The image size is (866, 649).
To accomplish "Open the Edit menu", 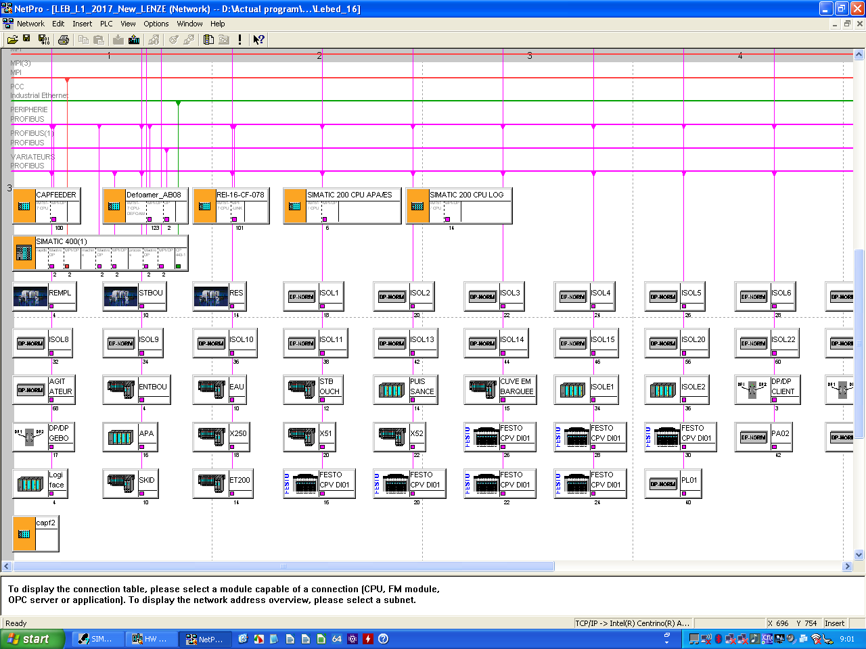I will pos(58,24).
